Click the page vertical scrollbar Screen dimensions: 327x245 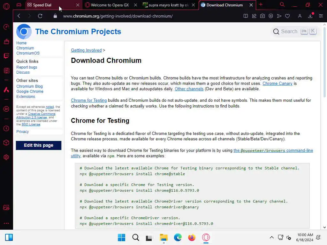(x=324, y=63)
